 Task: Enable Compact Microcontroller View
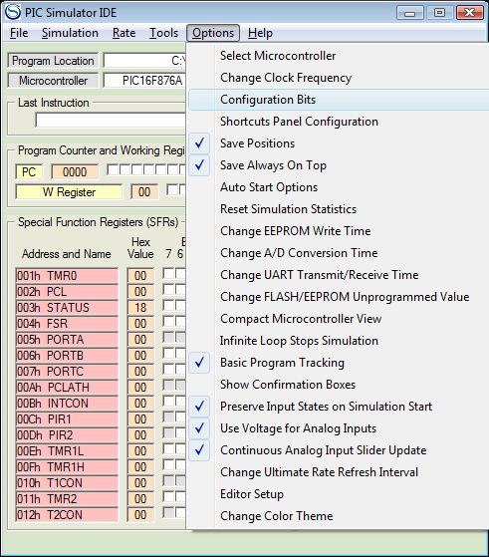click(339, 319)
